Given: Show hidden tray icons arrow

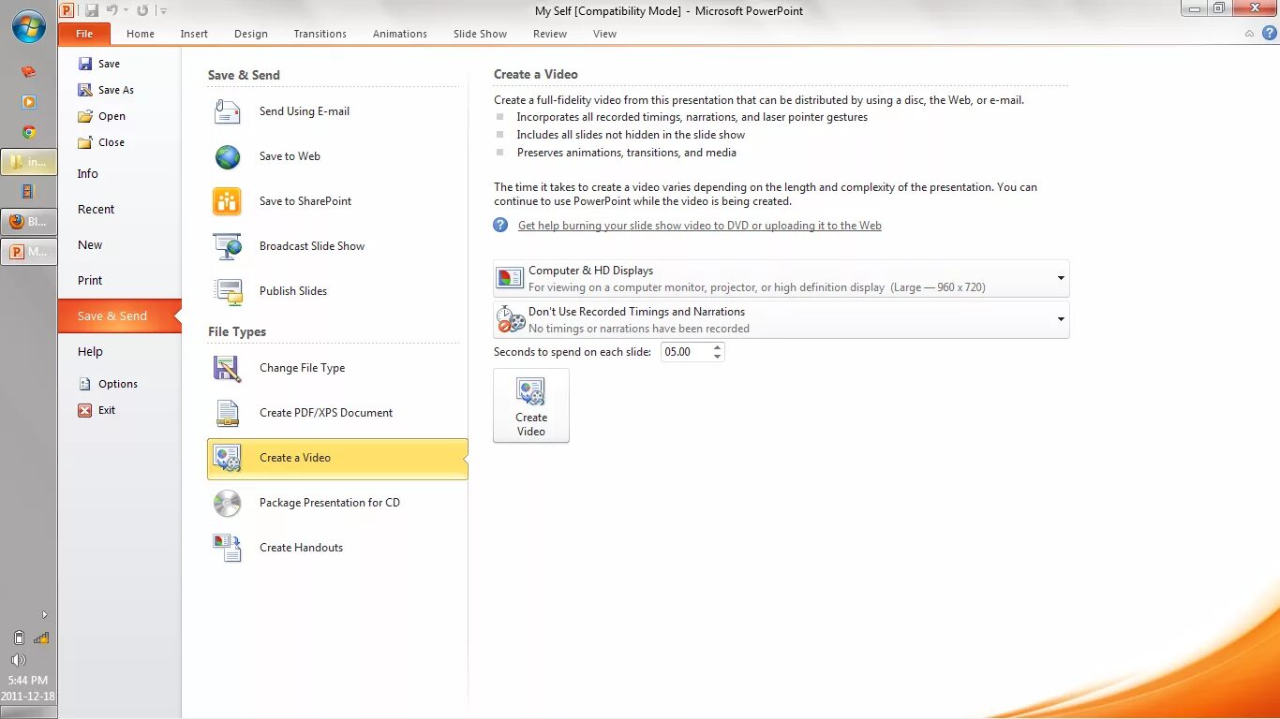Looking at the screenshot, I should point(44,615).
